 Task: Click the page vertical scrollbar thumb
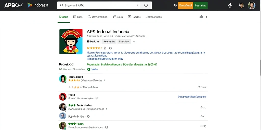pyautogui.click(x=260, y=68)
